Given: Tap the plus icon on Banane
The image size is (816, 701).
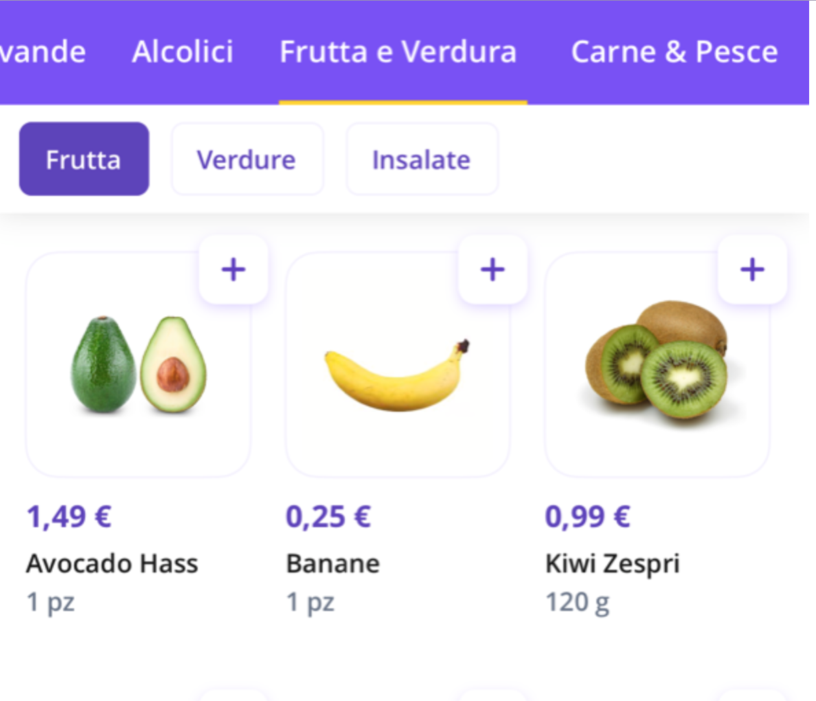Looking at the screenshot, I should click(492, 269).
